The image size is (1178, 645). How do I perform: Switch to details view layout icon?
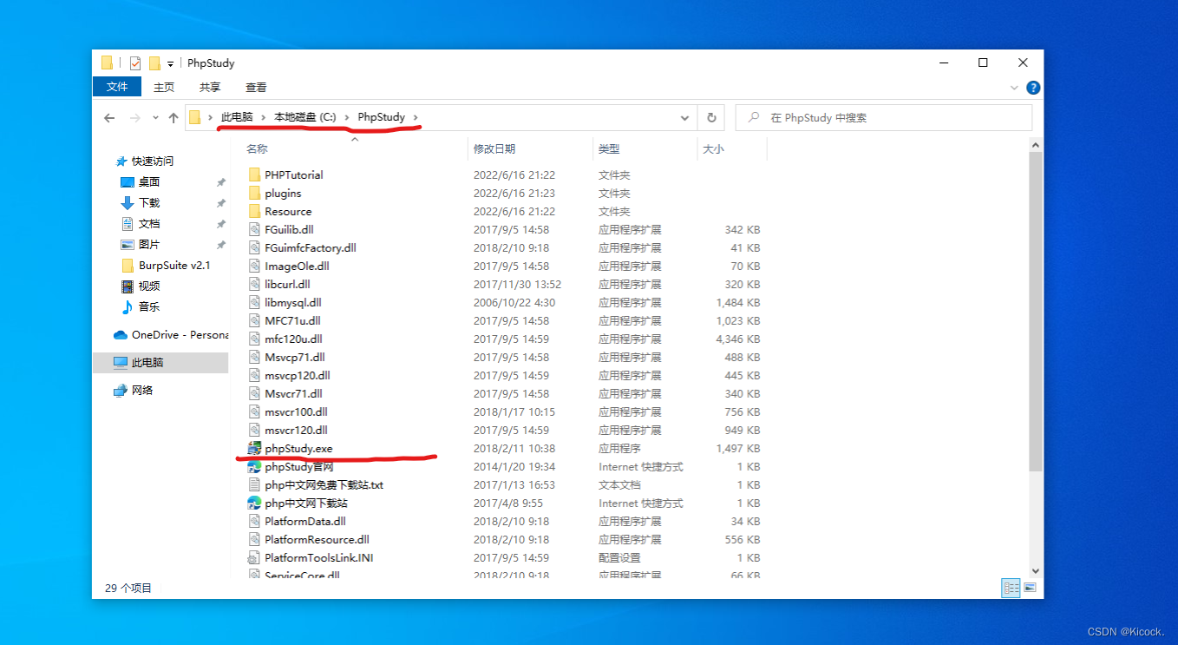pyautogui.click(x=1011, y=588)
